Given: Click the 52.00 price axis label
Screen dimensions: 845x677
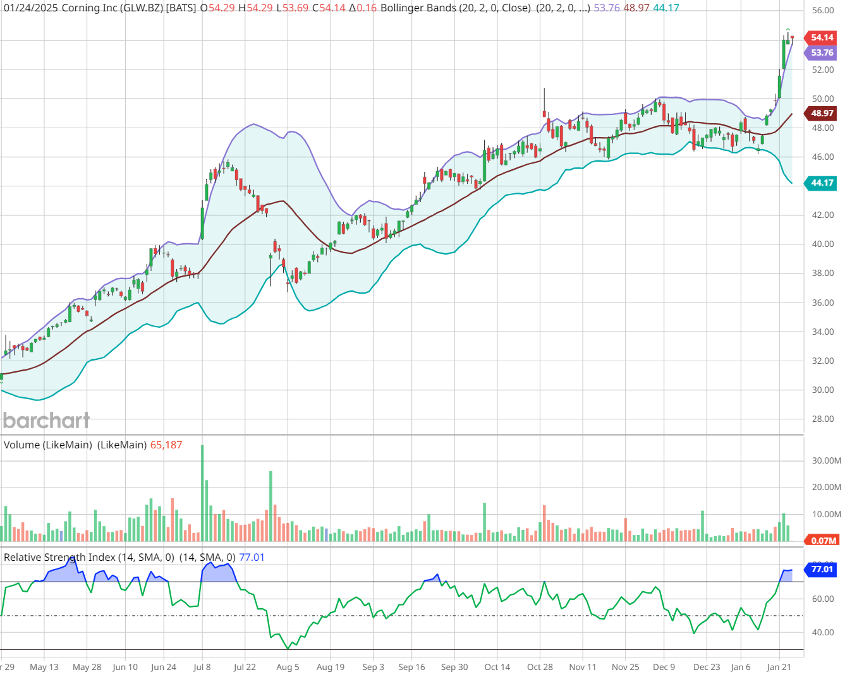Looking at the screenshot, I should (x=823, y=69).
